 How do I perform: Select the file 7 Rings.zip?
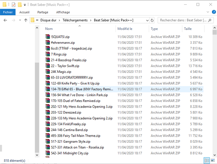pos(59,54)
